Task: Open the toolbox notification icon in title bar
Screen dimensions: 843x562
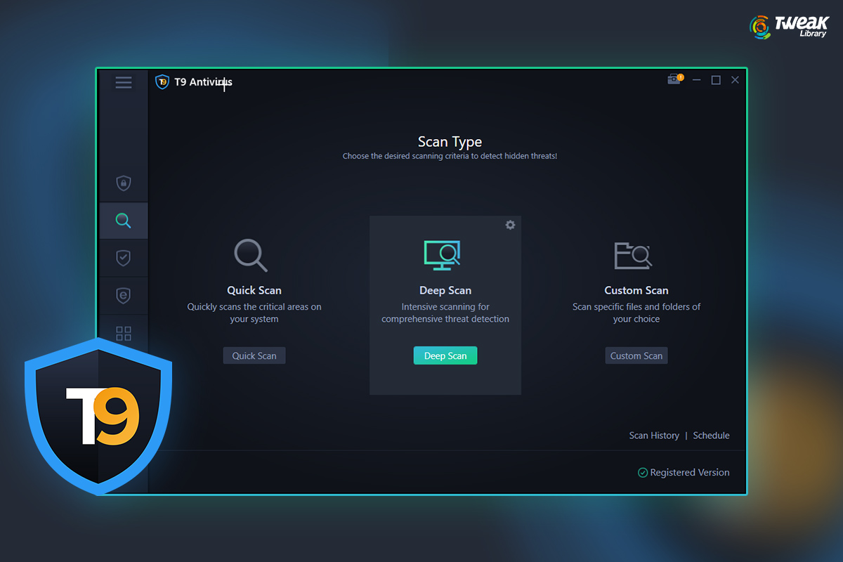Action: [x=674, y=79]
